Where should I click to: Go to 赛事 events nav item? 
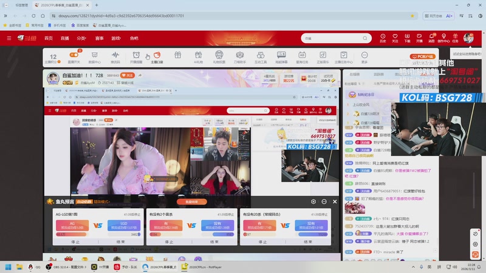pos(99,38)
